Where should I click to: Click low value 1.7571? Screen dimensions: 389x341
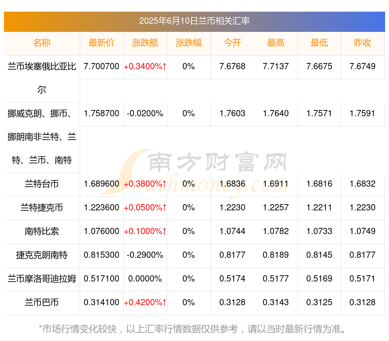[x=319, y=114]
